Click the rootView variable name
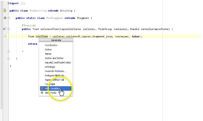Screen dimensions: 203x121 (x=42, y=36)
